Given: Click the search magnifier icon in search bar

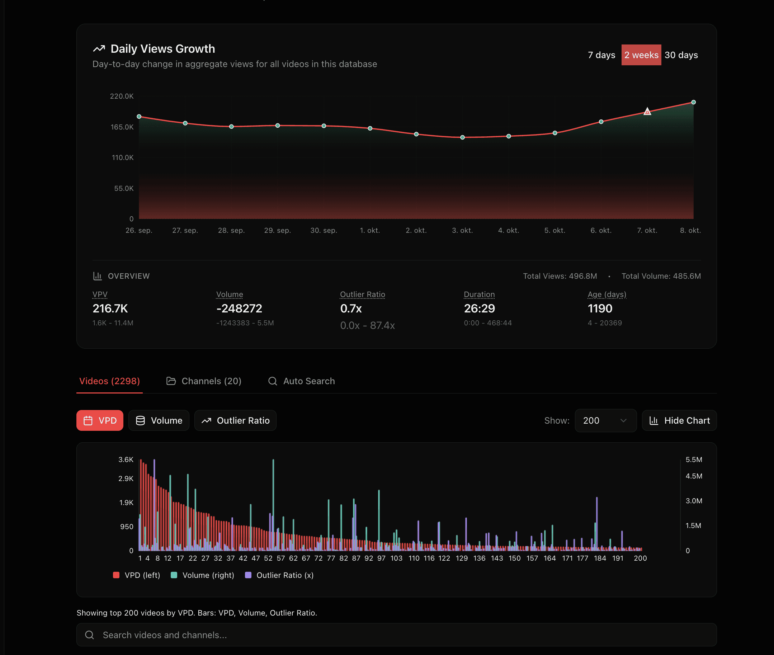Looking at the screenshot, I should 89,635.
